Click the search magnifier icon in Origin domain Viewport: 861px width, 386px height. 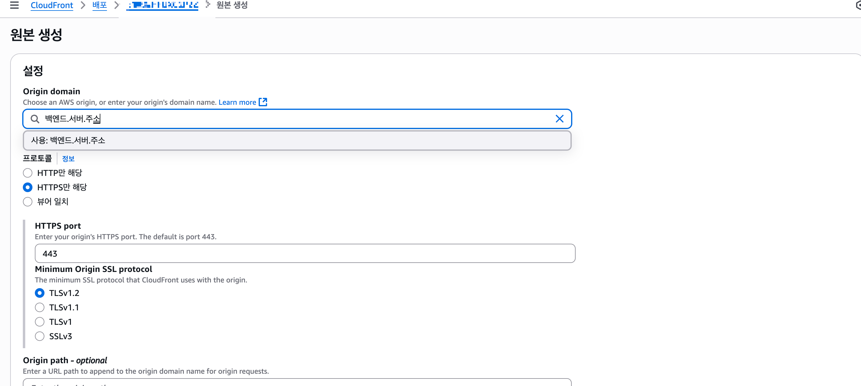click(x=35, y=119)
